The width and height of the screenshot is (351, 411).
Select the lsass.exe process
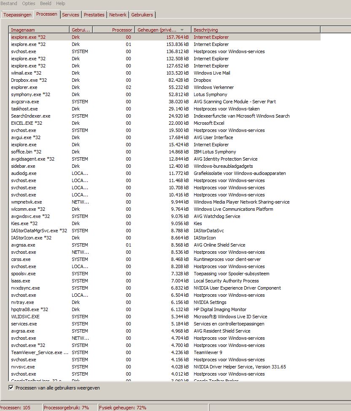[165, 281]
